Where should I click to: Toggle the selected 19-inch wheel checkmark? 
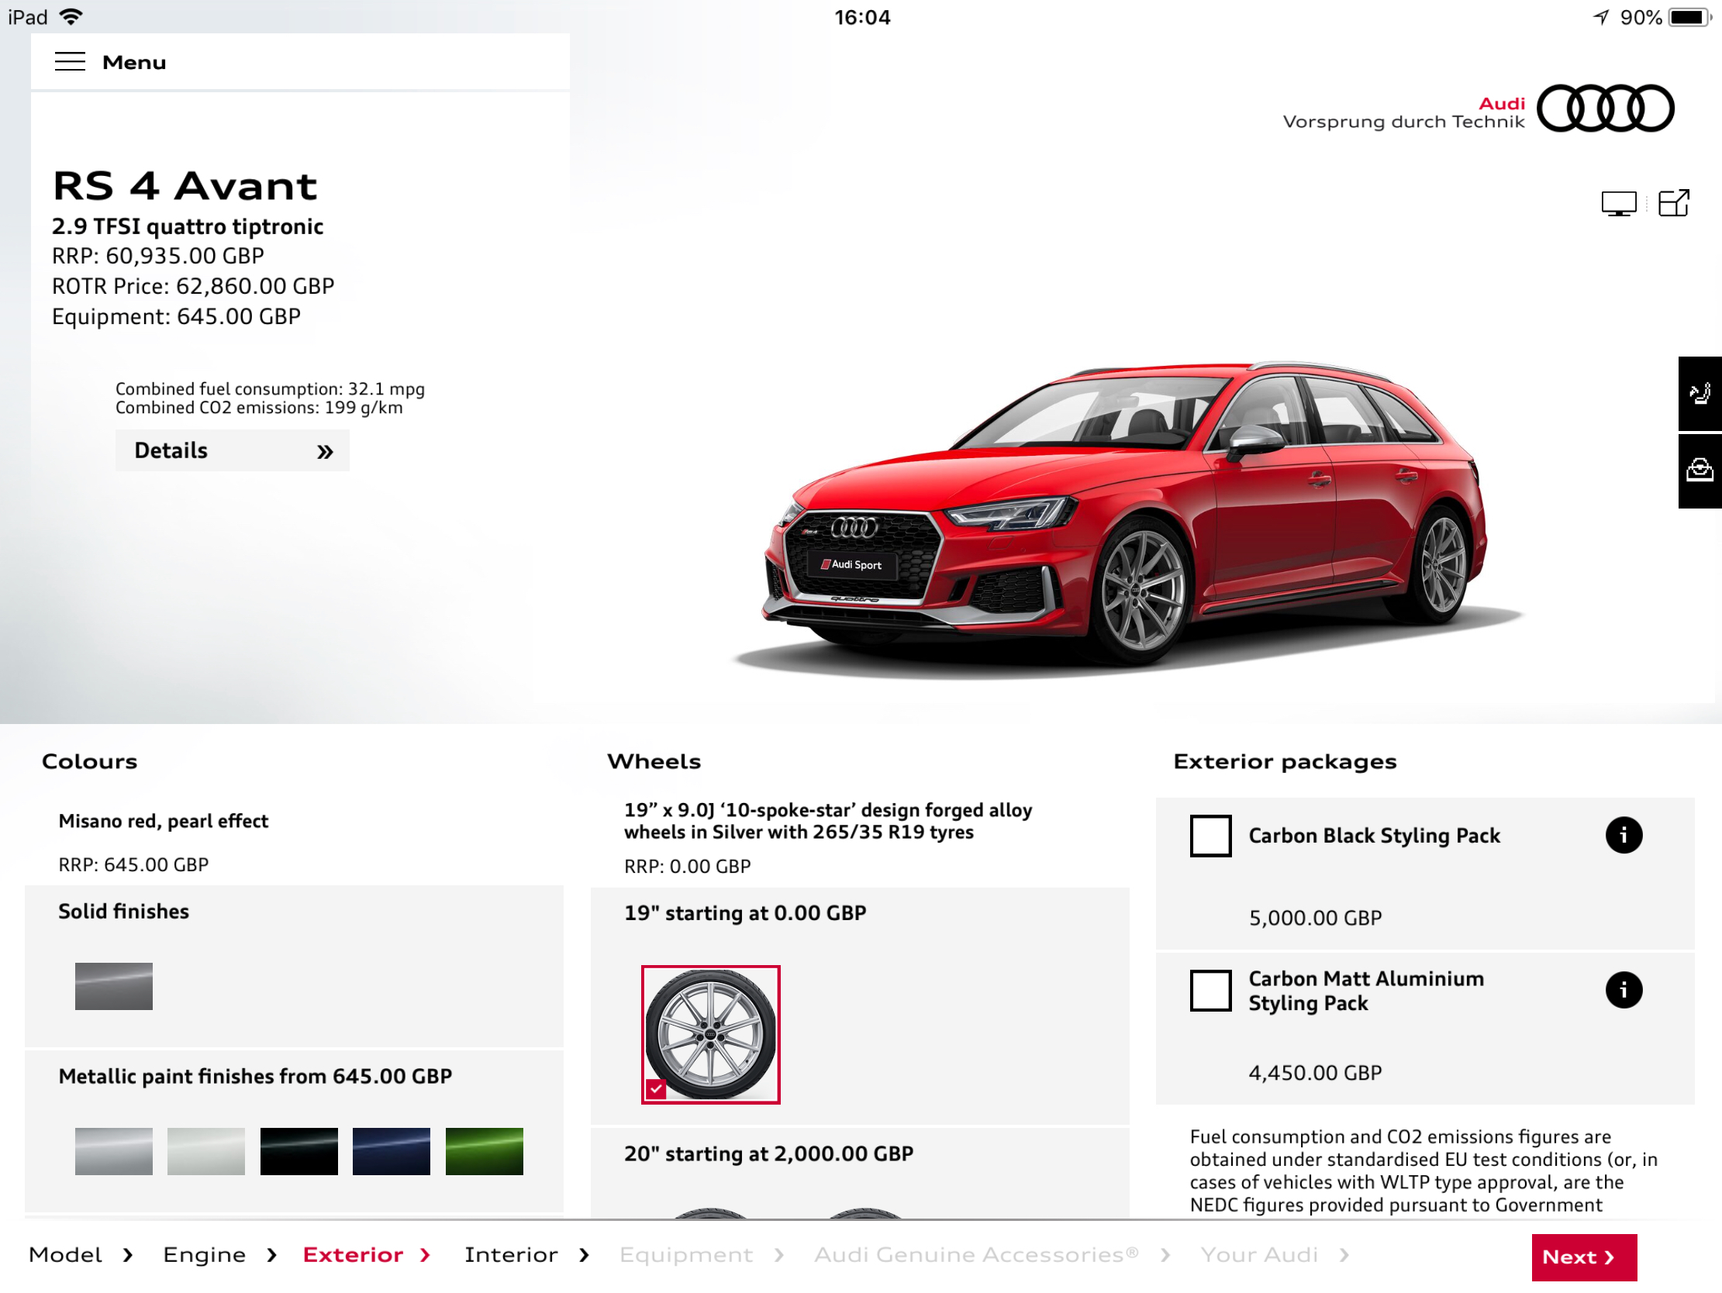[x=656, y=1089]
